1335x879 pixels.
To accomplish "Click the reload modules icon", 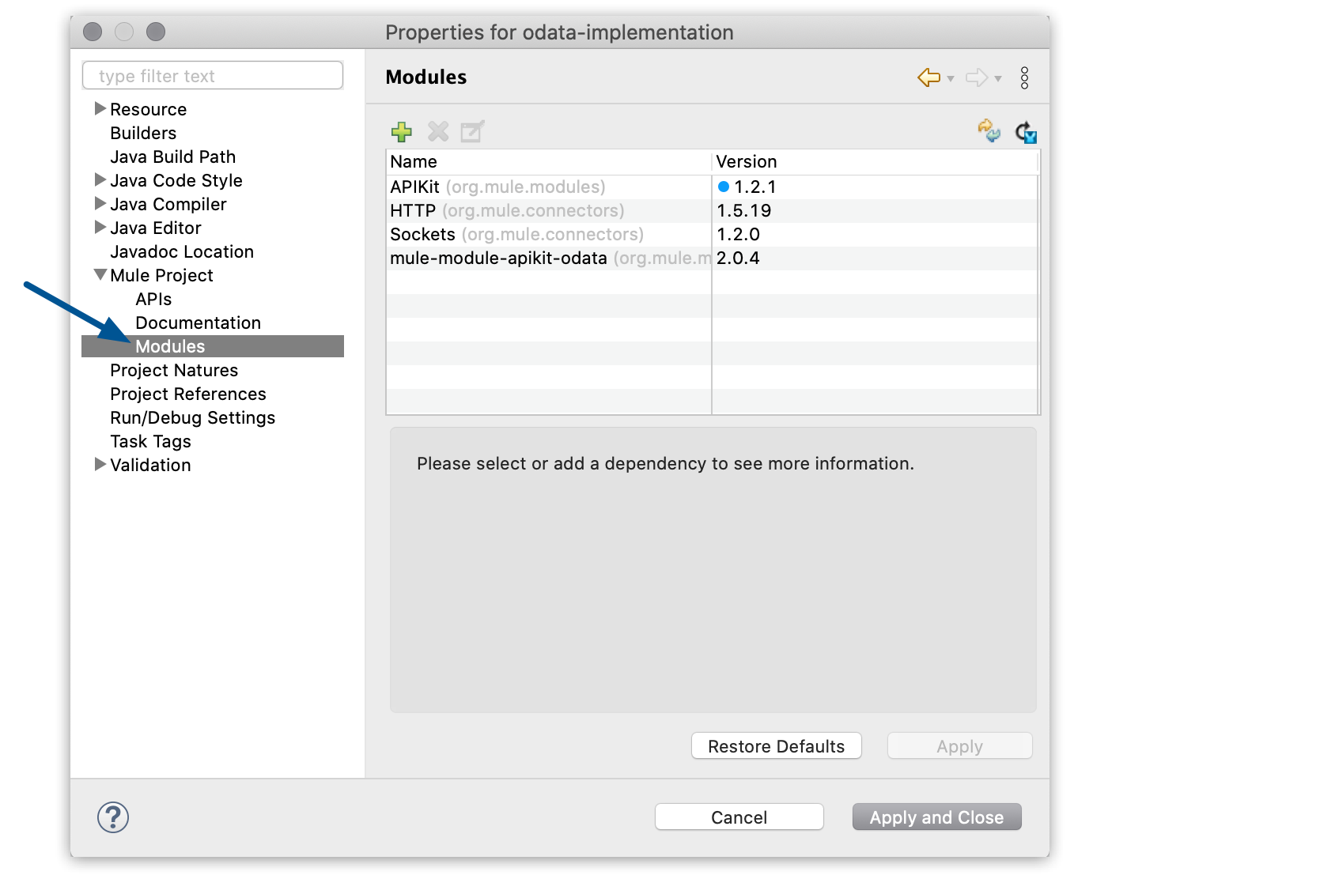I will (1025, 131).
